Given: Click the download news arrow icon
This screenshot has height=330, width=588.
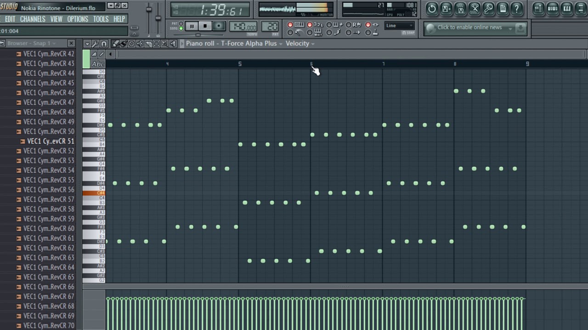Looking at the screenshot, I should click(x=520, y=28).
